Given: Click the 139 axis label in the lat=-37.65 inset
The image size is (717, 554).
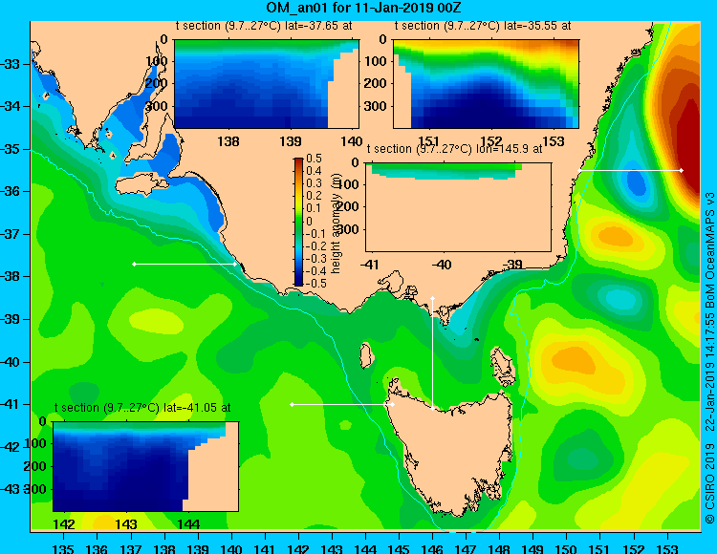Looking at the screenshot, I should [x=291, y=141].
